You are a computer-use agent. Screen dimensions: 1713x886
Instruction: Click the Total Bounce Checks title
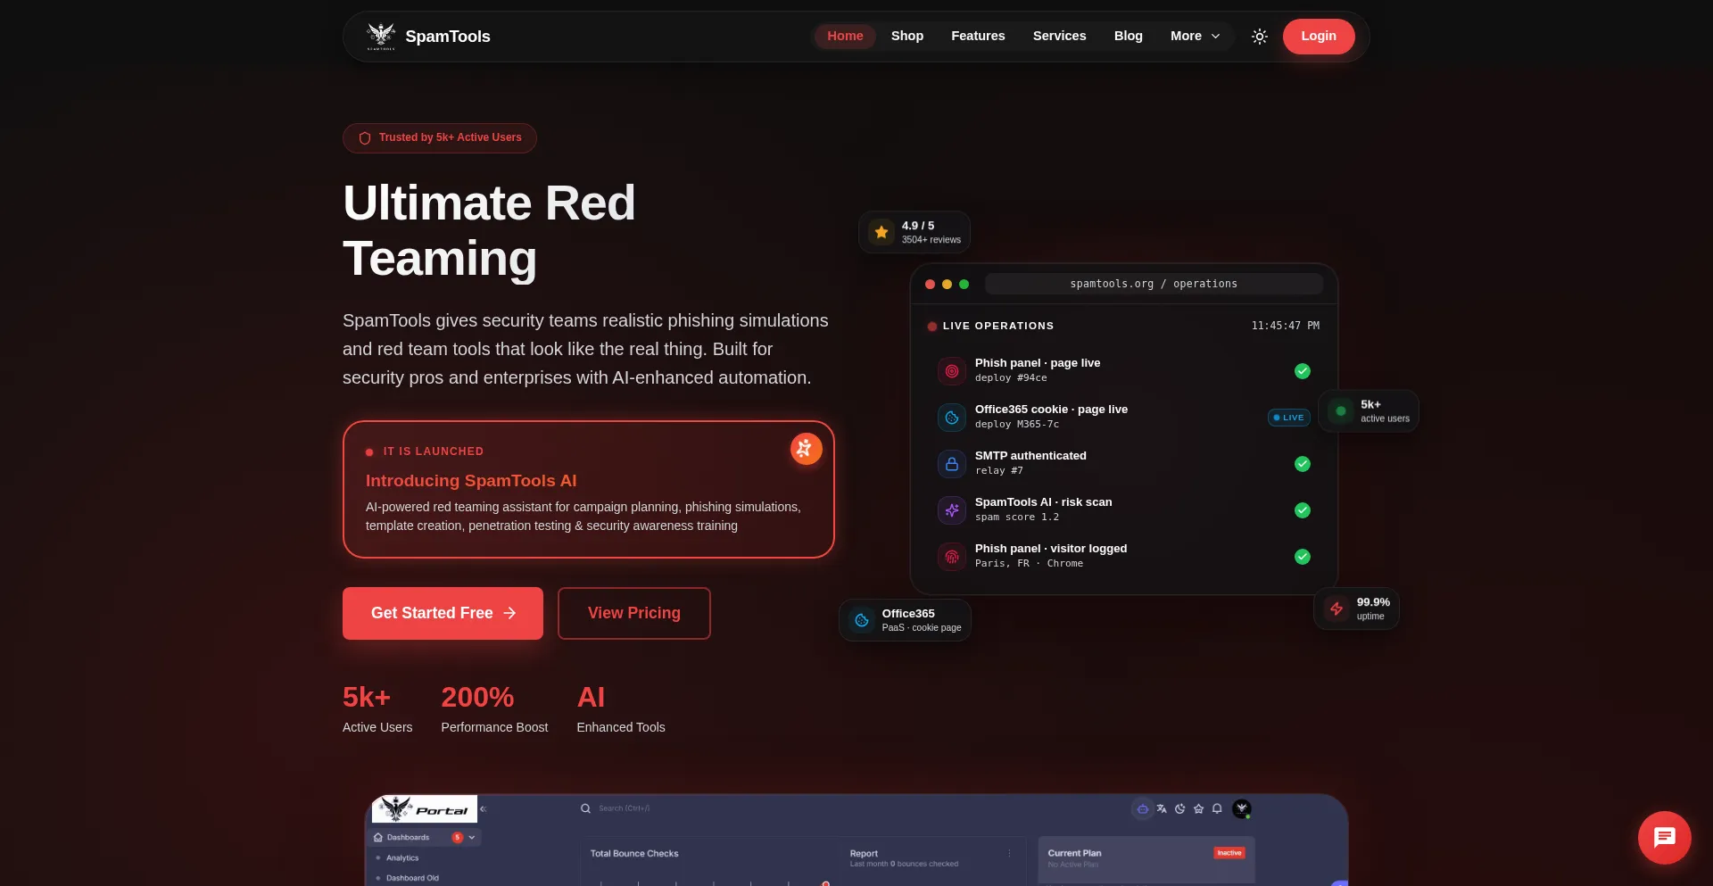[634, 854]
